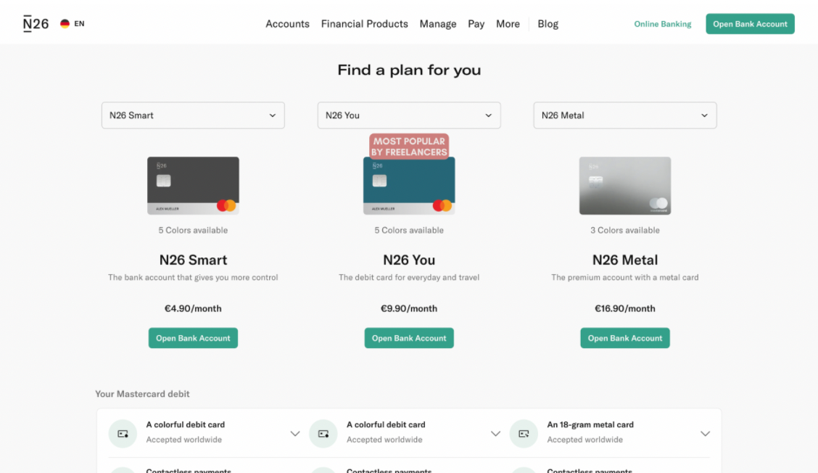This screenshot has height=473, width=818.
Task: Click Open Bank Account in header
Action: point(750,24)
